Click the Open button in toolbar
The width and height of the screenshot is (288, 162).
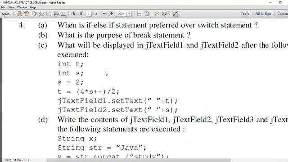tap(6, 14)
